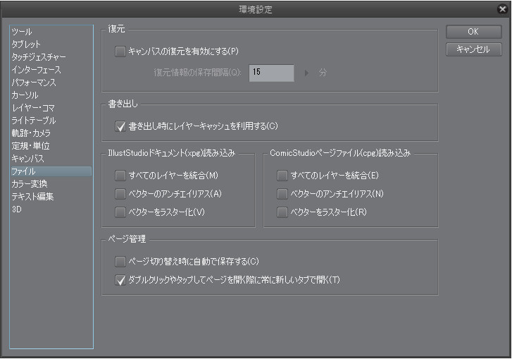Close the 環境設定 dialog
Screen dimensions: 512x359
coord(503,9)
